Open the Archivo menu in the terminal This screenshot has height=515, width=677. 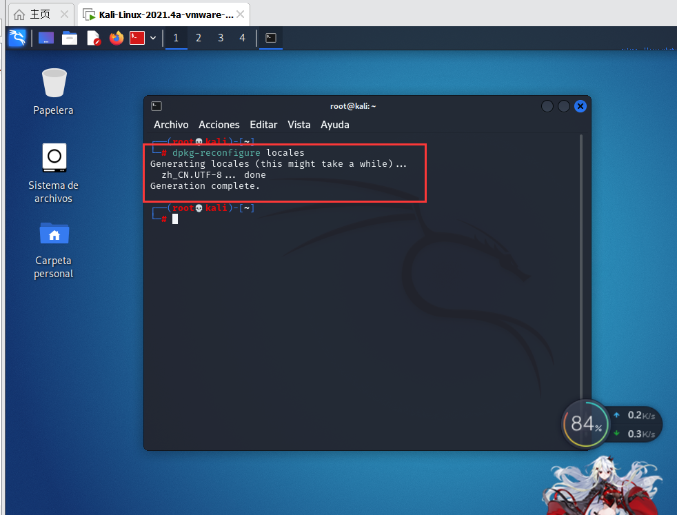pyautogui.click(x=170, y=125)
